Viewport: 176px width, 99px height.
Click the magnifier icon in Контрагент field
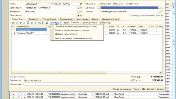pos(81,12)
